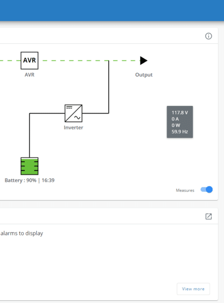
Task: Click the Output arrow icon
Action: pyautogui.click(x=144, y=61)
